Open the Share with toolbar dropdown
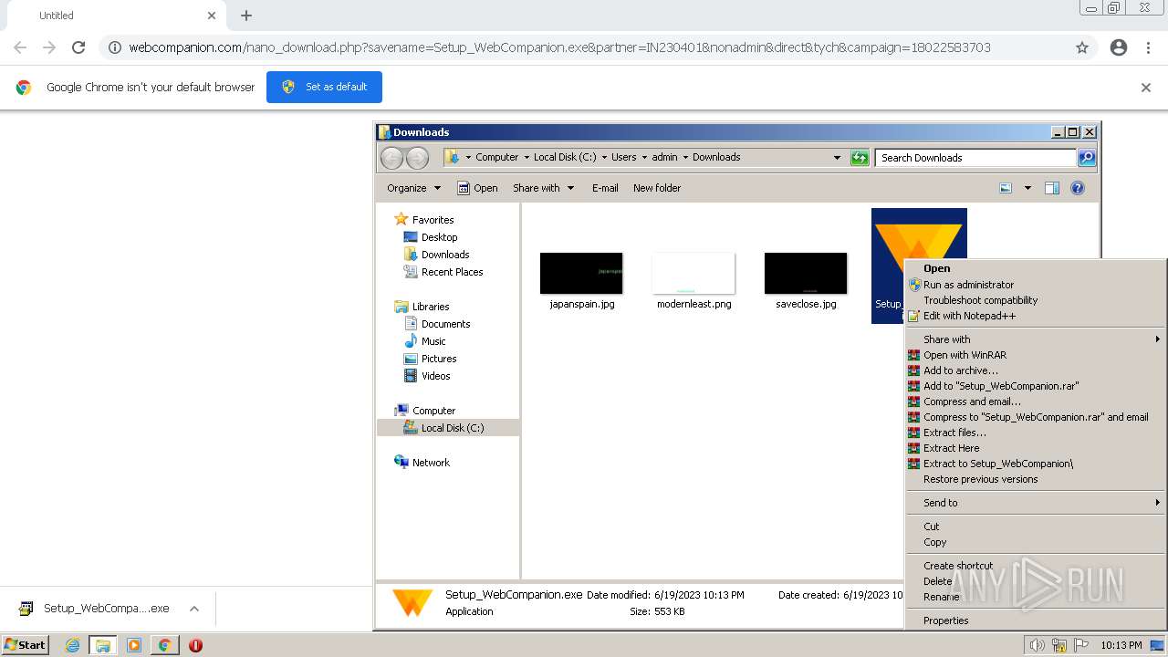The image size is (1168, 657). 544,188
